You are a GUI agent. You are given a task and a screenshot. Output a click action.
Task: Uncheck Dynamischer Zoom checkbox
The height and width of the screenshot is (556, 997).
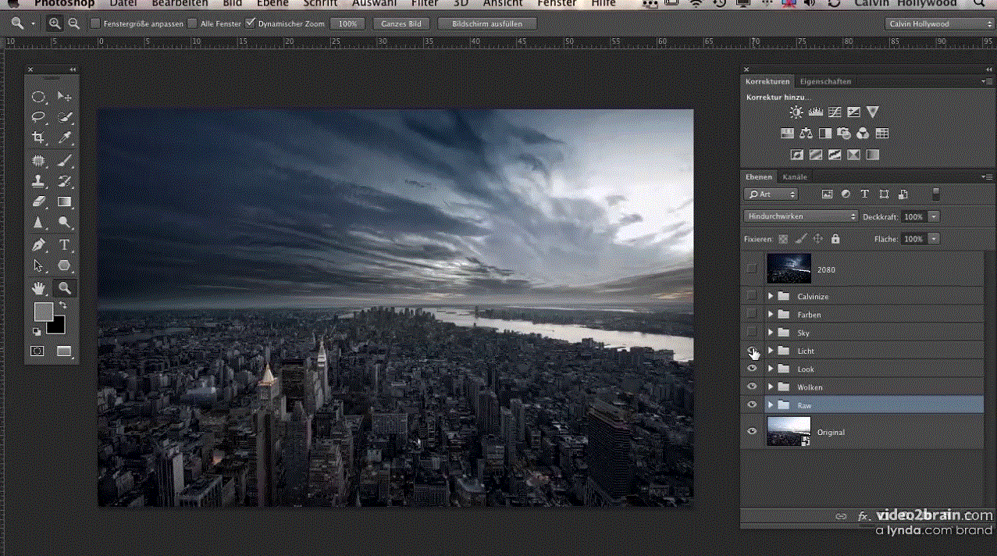251,23
